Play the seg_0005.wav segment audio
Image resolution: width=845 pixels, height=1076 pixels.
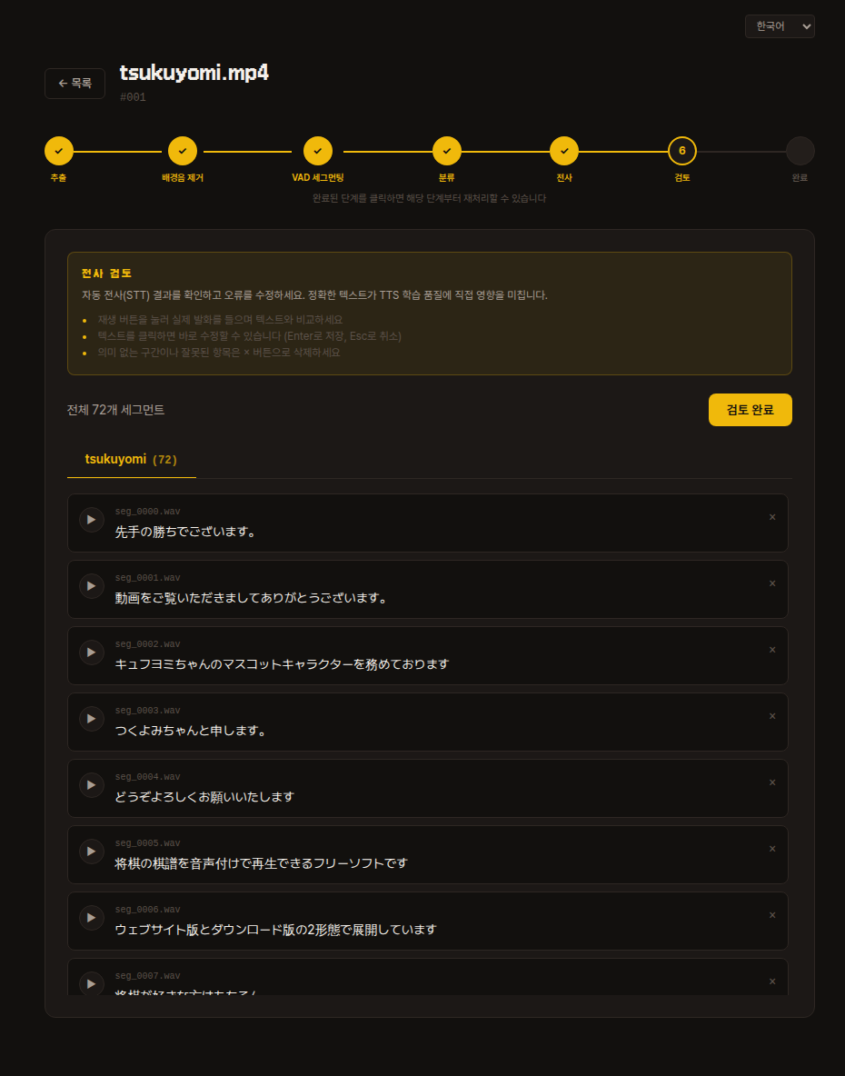tap(91, 852)
